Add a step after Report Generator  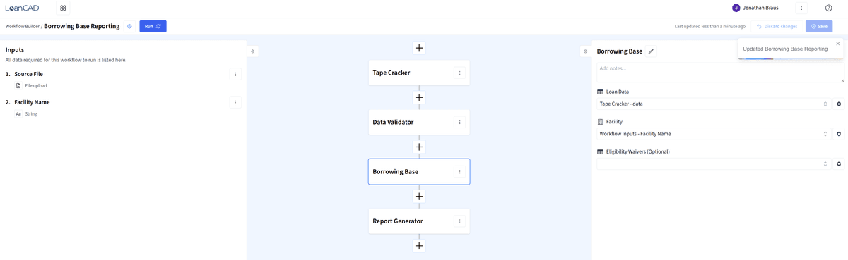tap(419, 246)
